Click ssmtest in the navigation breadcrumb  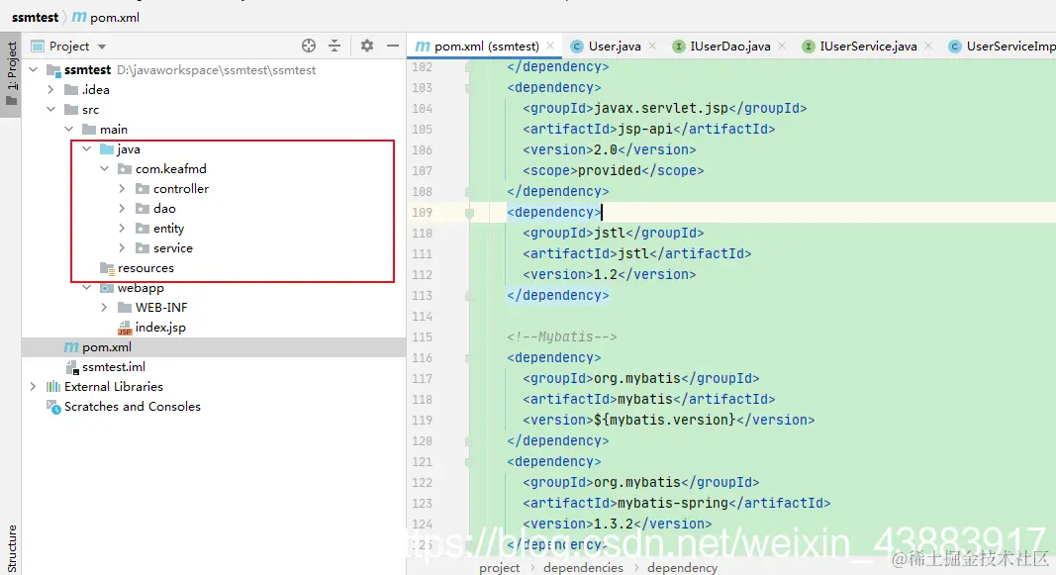35,18
